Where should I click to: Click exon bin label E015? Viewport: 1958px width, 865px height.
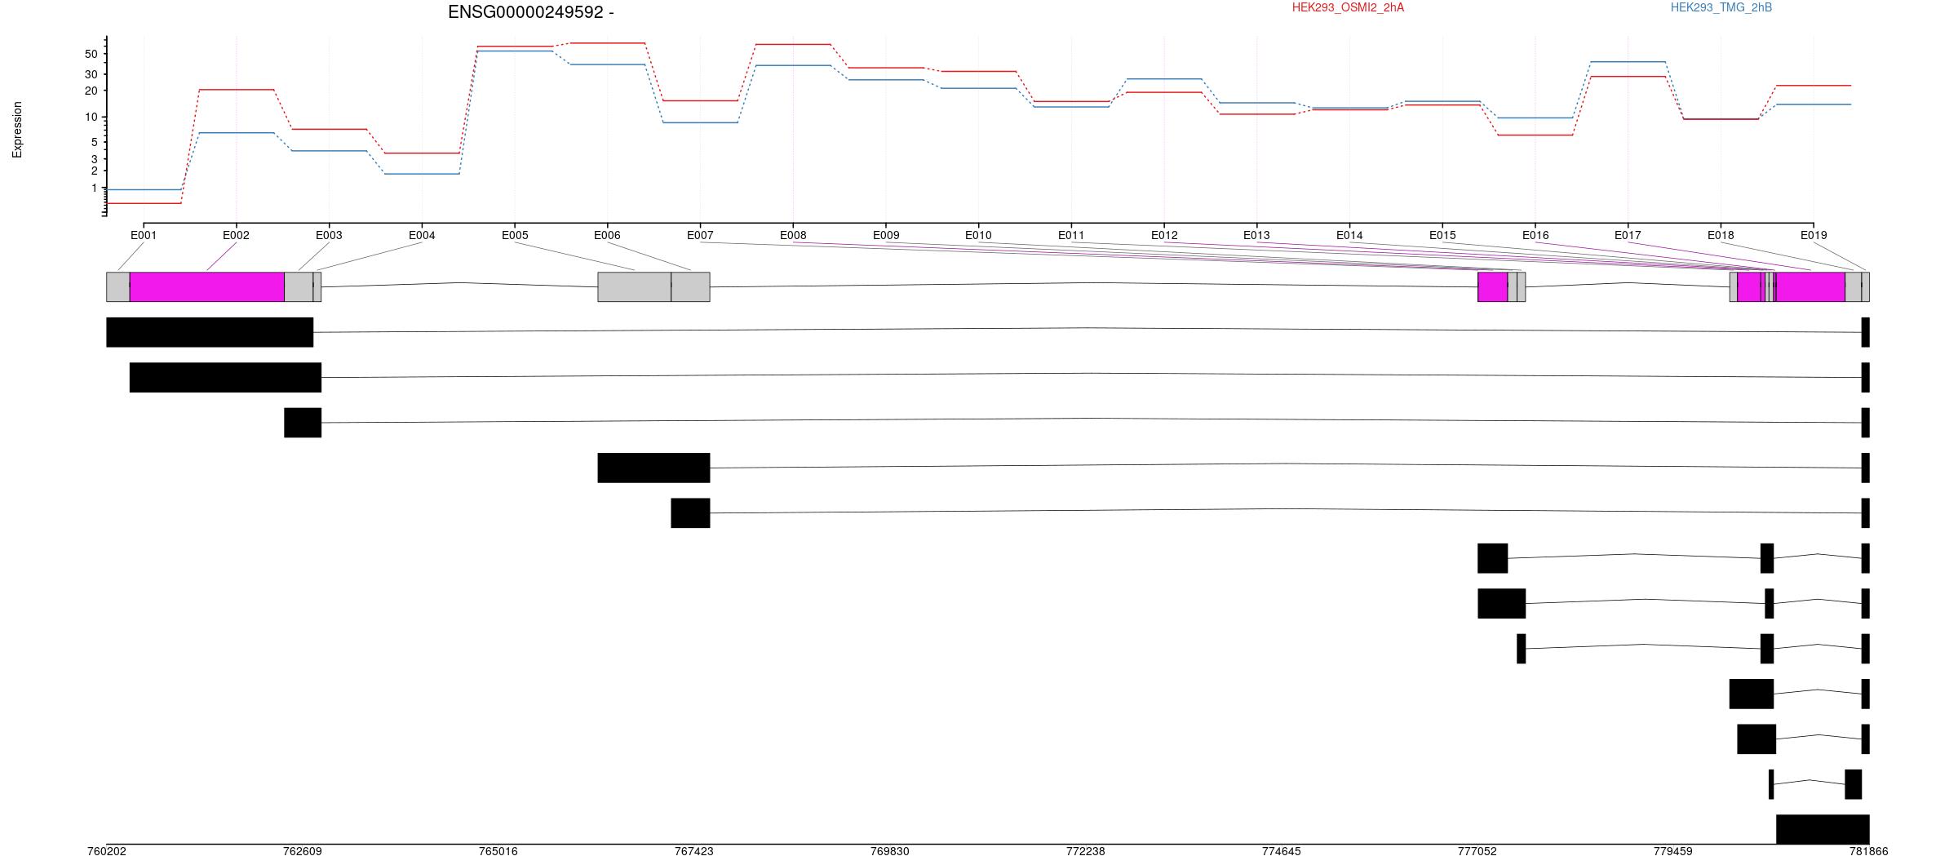pyautogui.click(x=1442, y=235)
